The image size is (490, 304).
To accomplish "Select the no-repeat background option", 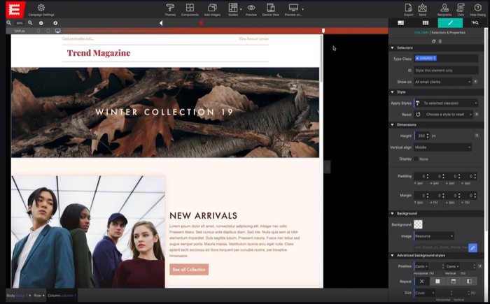I will [422, 281].
